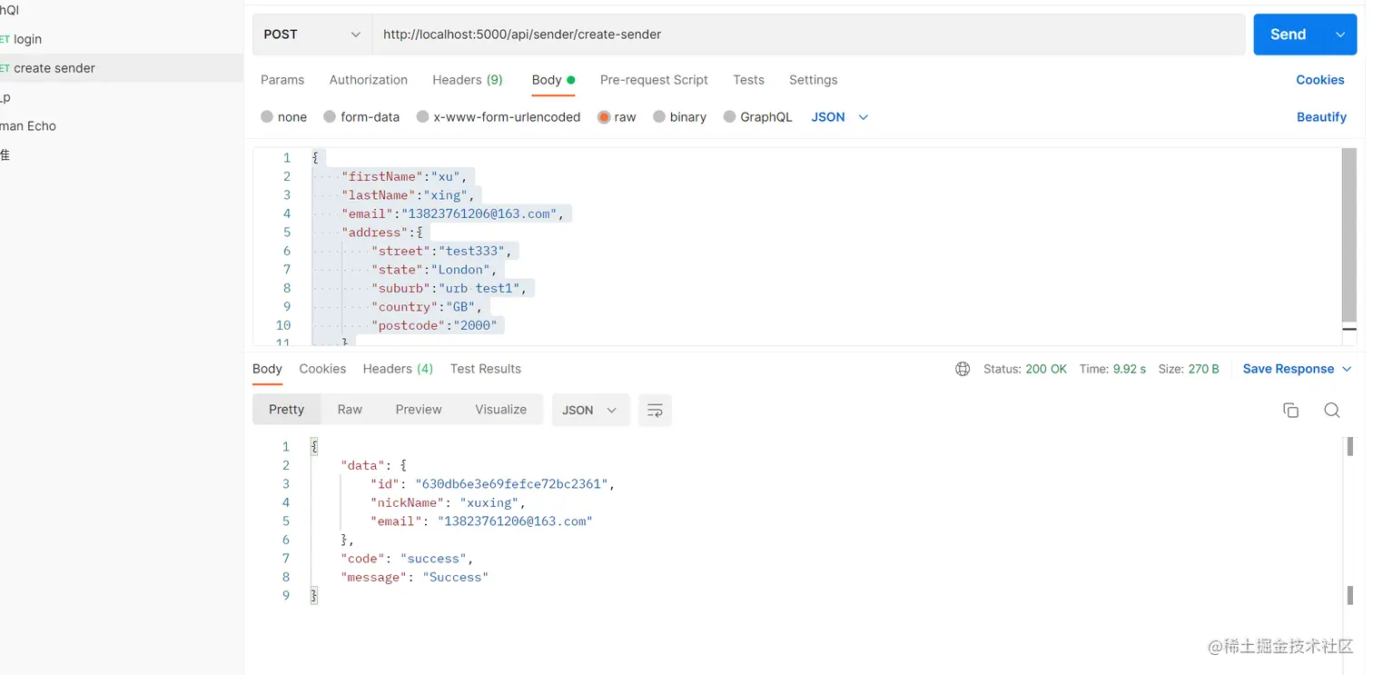Open the blue Cookies link below Send

(x=1320, y=80)
